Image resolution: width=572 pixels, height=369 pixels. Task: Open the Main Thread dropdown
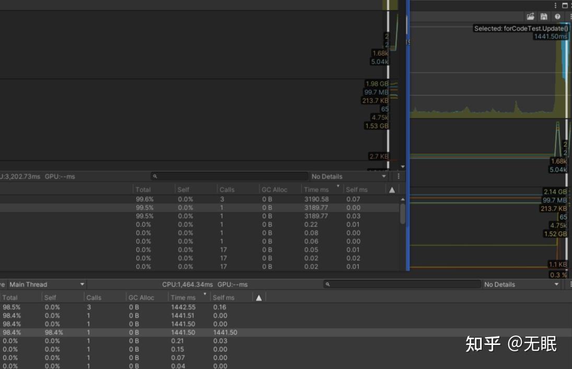coord(46,284)
